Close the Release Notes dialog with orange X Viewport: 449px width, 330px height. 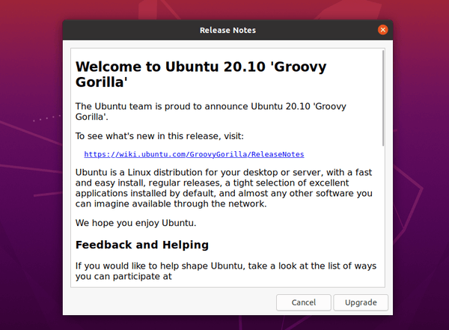click(x=383, y=30)
